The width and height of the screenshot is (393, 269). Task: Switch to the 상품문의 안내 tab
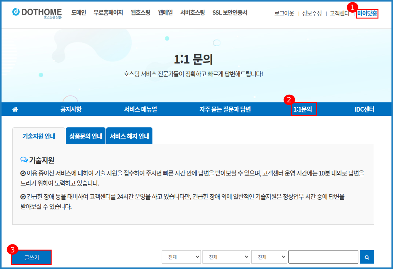tap(86, 136)
